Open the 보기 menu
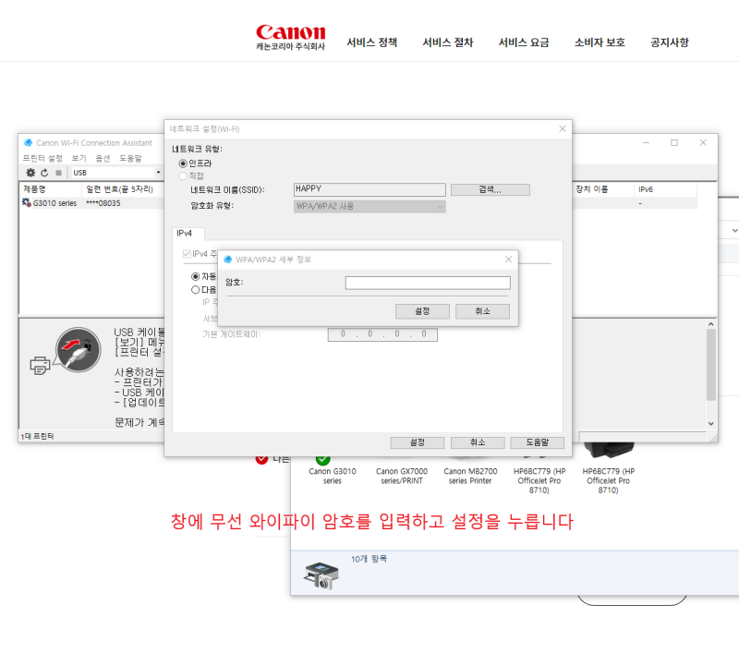 pyautogui.click(x=79, y=158)
